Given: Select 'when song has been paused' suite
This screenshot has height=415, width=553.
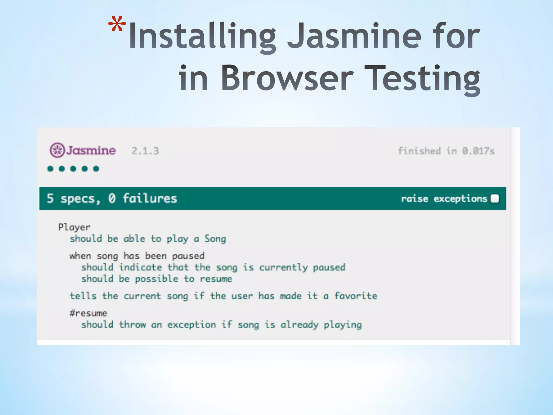Looking at the screenshot, I should [x=137, y=256].
